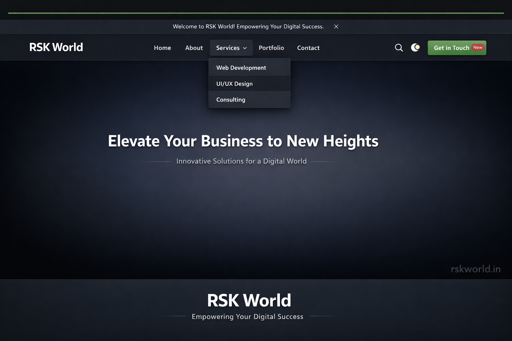Image resolution: width=512 pixels, height=341 pixels.
Task: Click the rskworld.in watermark
Action: pos(475,268)
